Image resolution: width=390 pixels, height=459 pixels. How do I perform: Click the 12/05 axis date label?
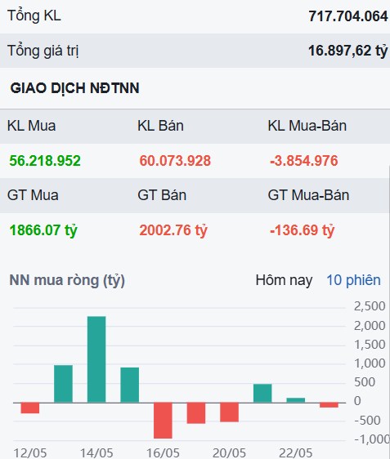coord(30,453)
